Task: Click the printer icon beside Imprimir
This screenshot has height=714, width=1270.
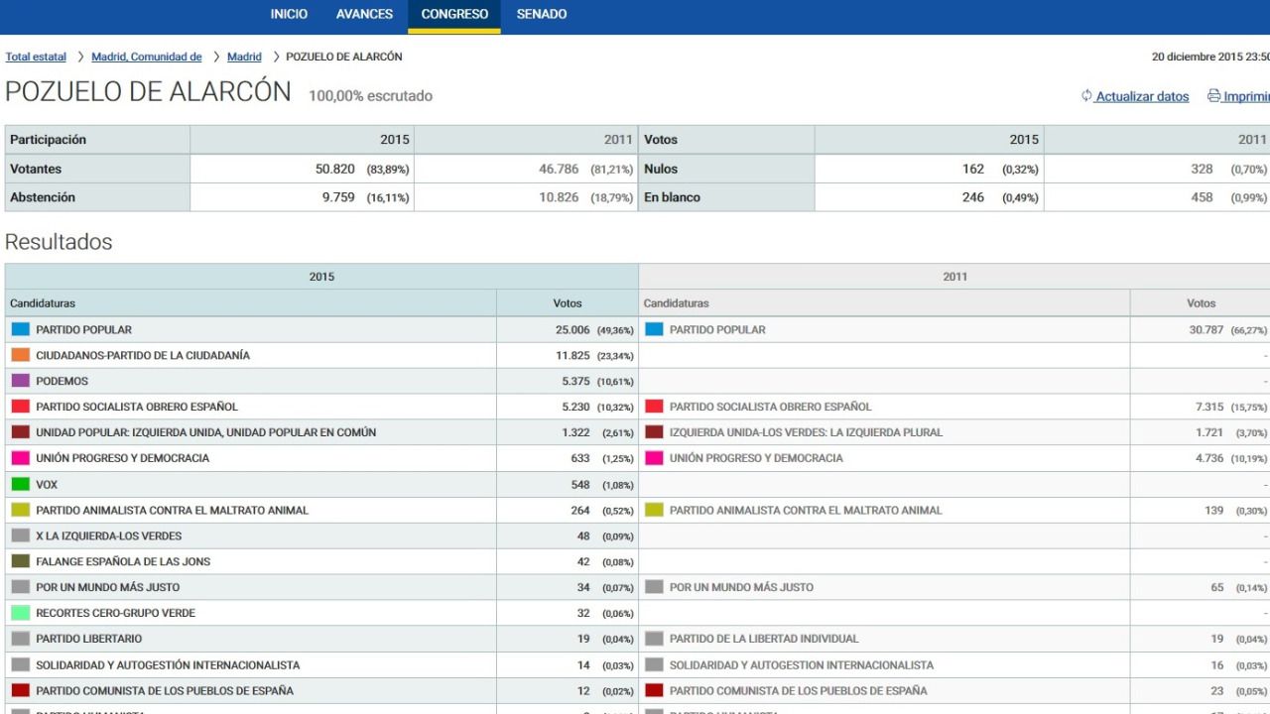Action: coord(1213,96)
